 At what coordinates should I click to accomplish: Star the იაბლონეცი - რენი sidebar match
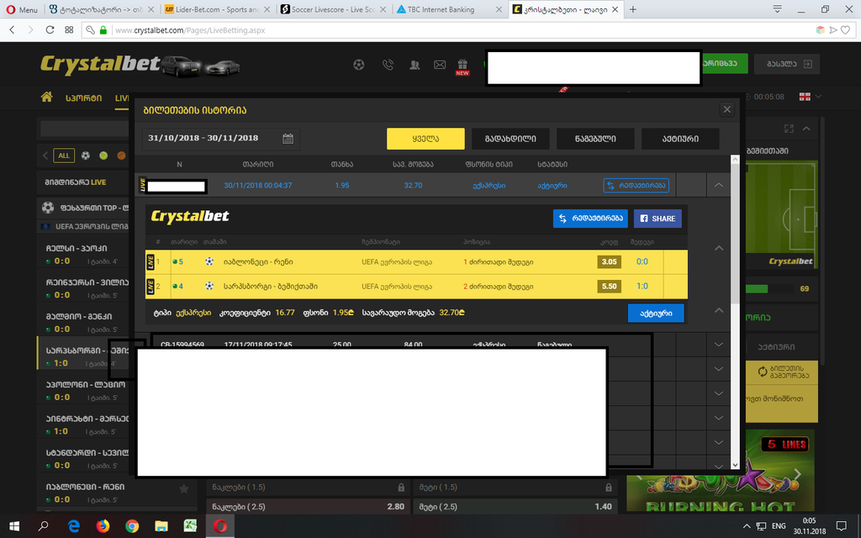184,488
